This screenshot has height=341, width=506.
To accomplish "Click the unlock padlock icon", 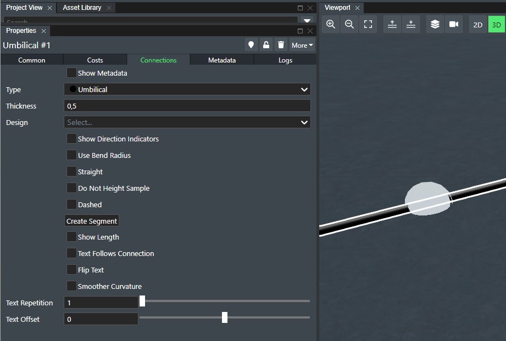I will coord(266,45).
